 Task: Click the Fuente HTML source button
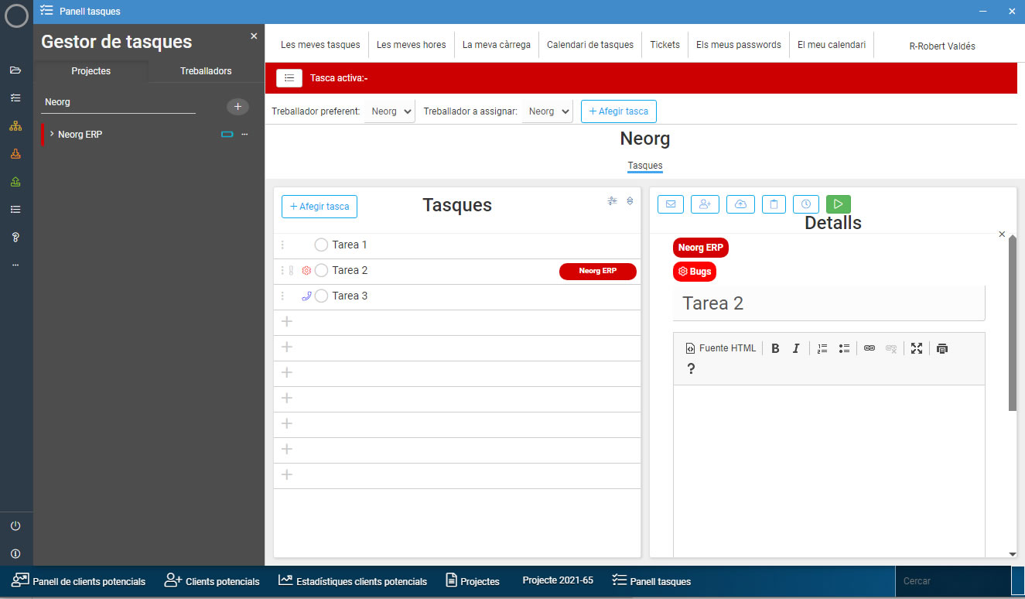[720, 348]
